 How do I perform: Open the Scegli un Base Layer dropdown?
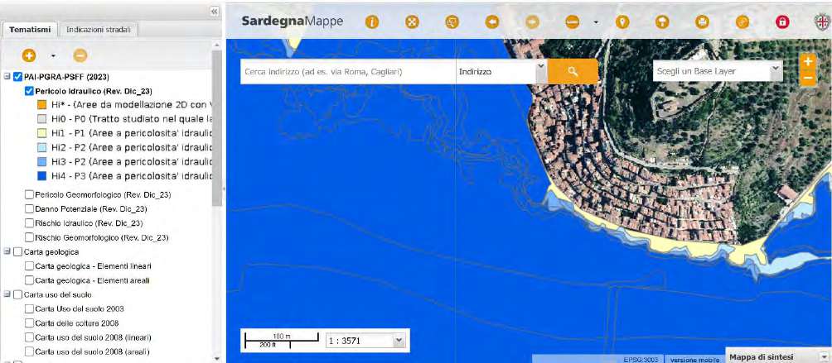tap(718, 71)
